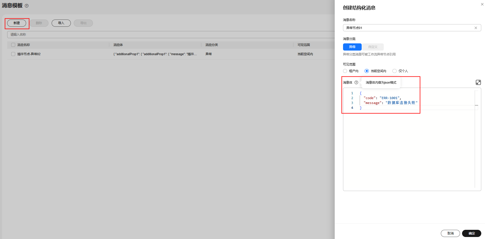This screenshot has width=485, height=239.
Task: Select the 自定义 classification tab
Action: (x=373, y=47)
